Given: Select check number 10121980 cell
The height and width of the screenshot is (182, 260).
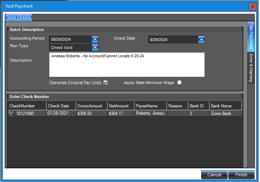Looking at the screenshot, I should point(30,113).
